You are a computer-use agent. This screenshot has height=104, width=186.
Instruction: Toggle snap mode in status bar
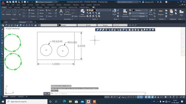tap(115, 97)
